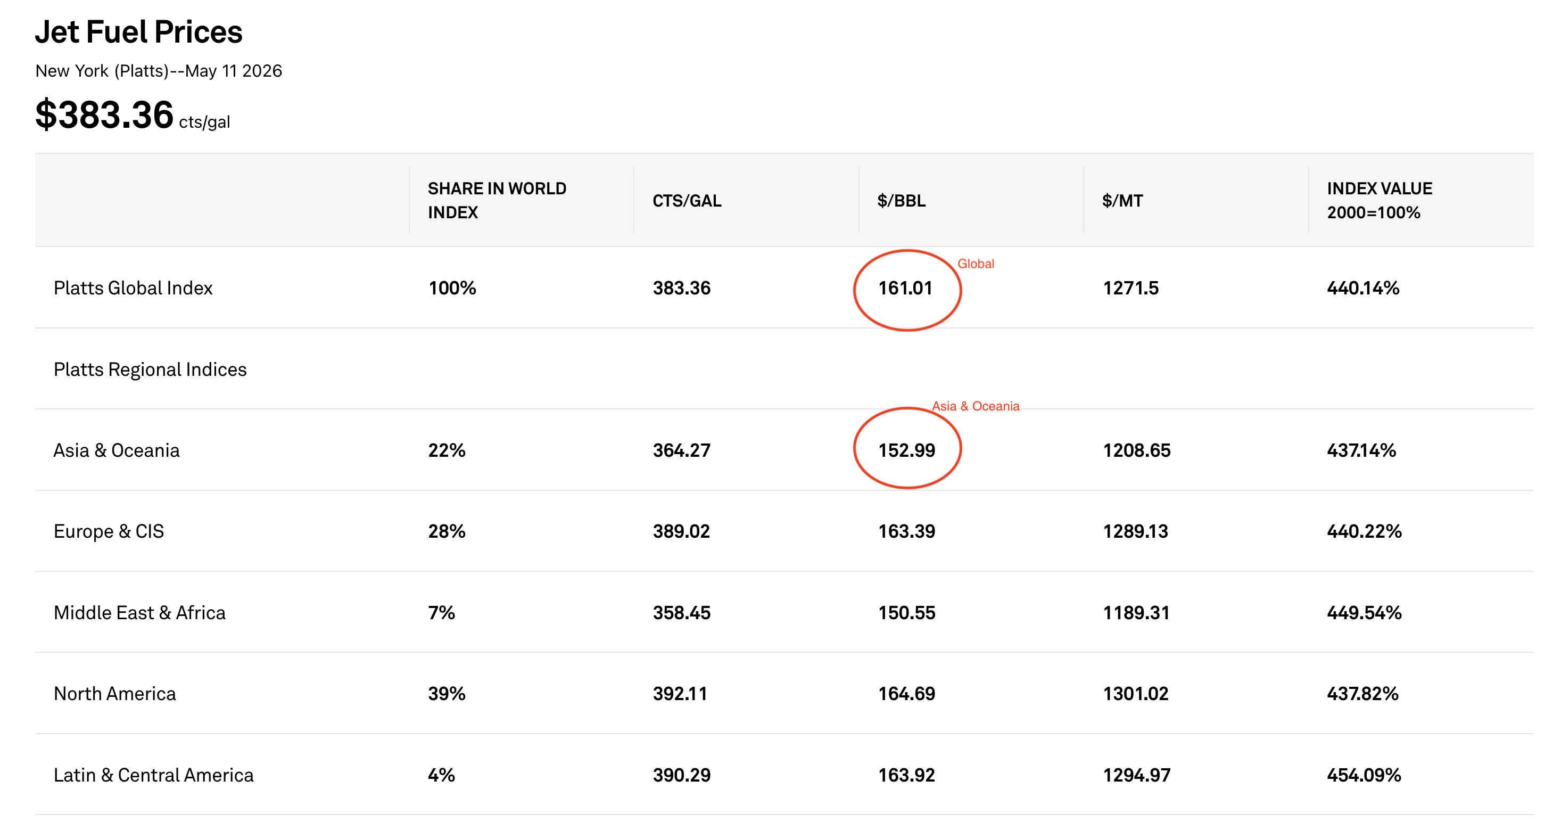Click the SHARE IN WORLD INDEX column header
This screenshot has height=838, width=1553.
(x=497, y=200)
